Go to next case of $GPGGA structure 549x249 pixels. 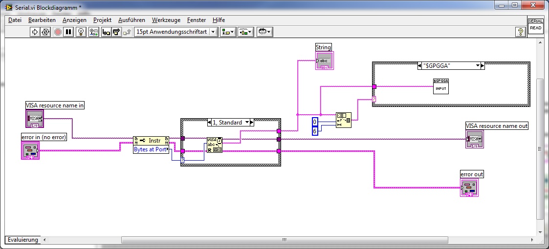(x=483, y=66)
